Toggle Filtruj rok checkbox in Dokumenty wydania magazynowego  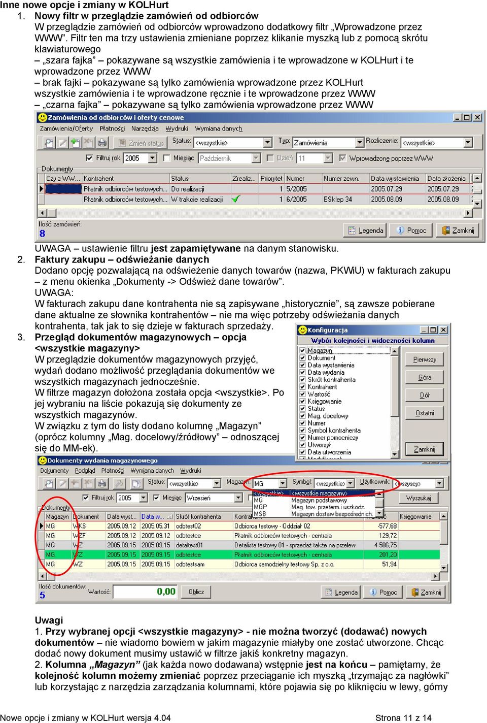[x=86, y=498]
